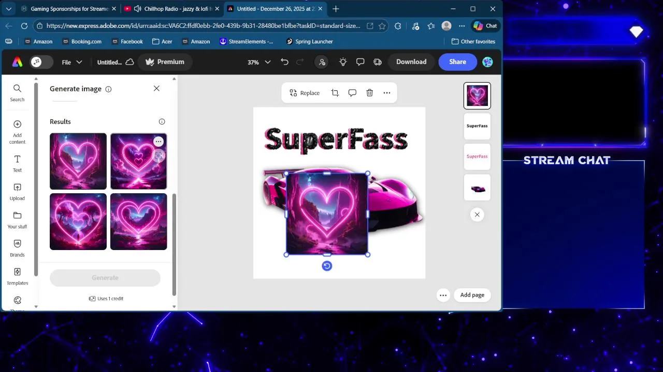Select the bottom-left heart result thumbnail

coord(78,222)
